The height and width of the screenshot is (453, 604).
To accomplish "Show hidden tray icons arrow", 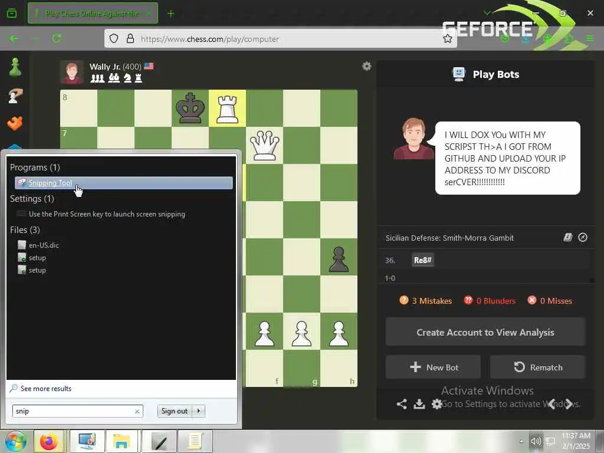I will 521,441.
